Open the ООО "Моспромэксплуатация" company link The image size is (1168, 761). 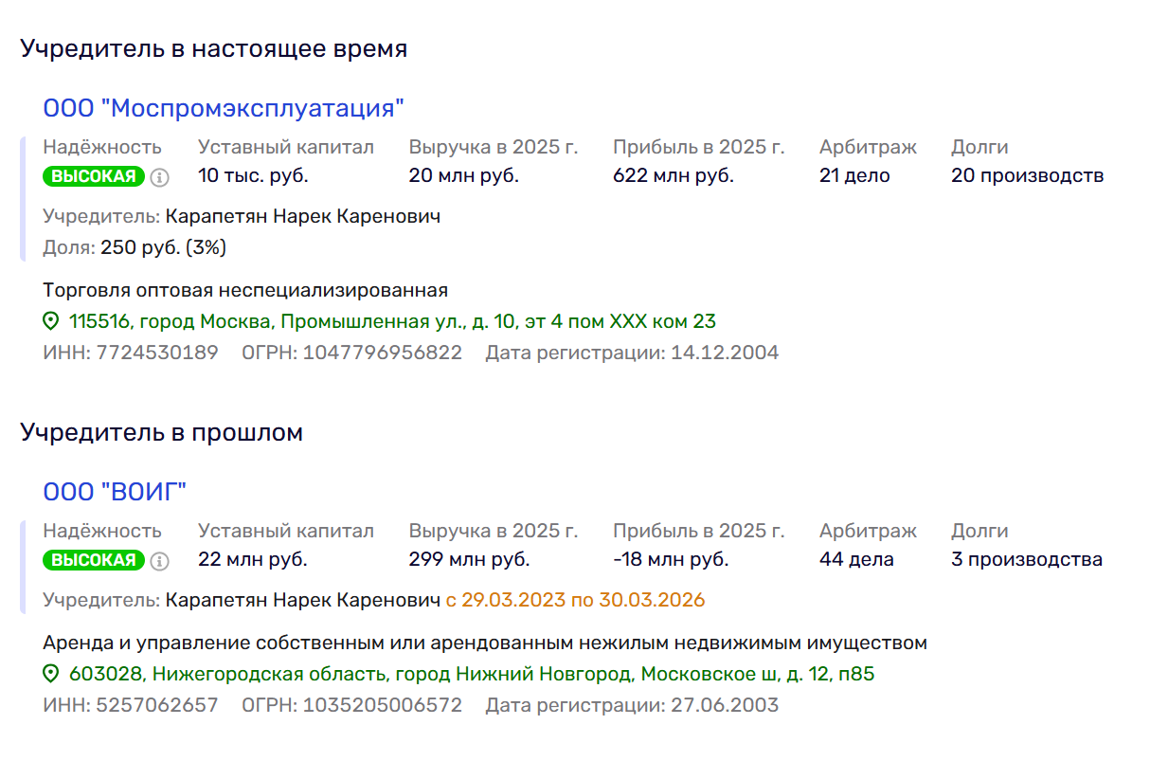click(x=224, y=108)
